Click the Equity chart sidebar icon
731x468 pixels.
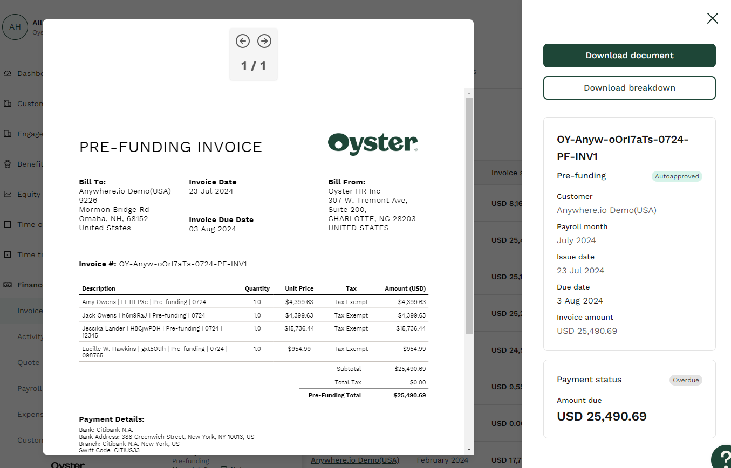8,194
